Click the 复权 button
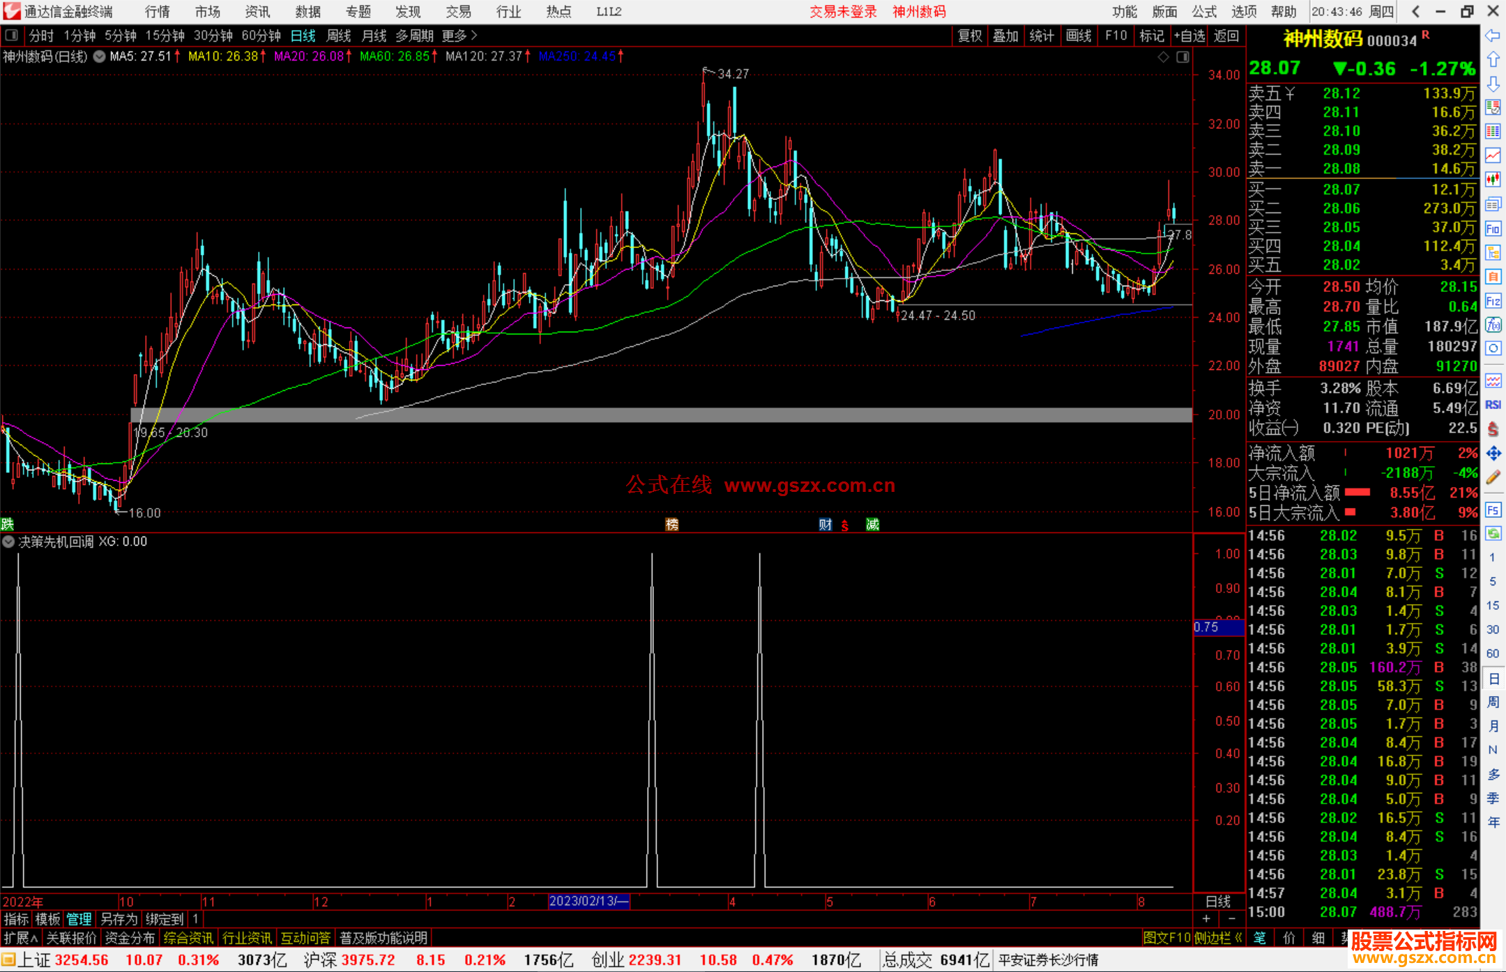1506x972 pixels. pos(970,36)
